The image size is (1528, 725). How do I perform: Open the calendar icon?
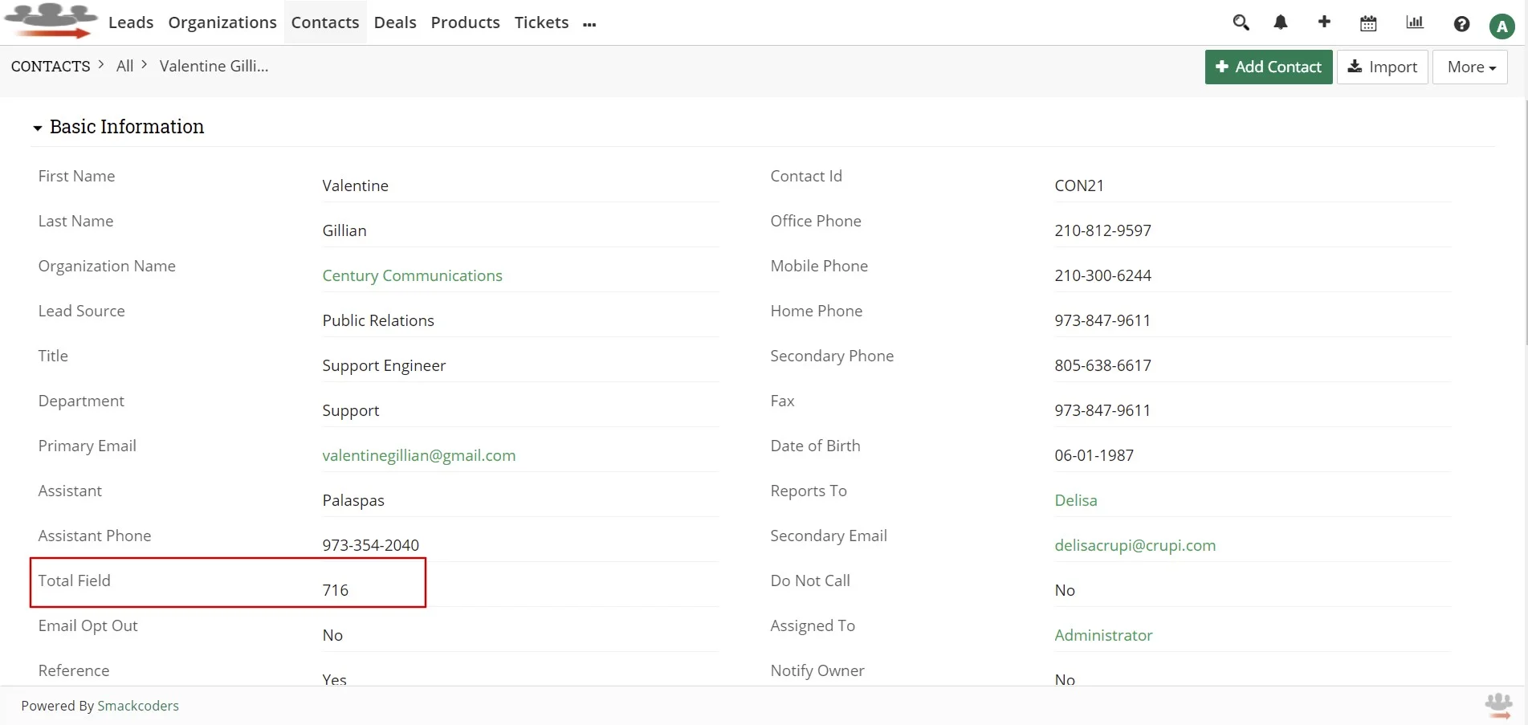pyautogui.click(x=1367, y=22)
